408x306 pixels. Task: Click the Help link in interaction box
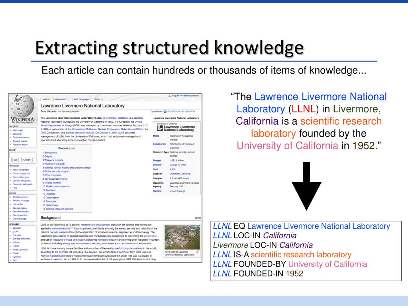coord(15,188)
